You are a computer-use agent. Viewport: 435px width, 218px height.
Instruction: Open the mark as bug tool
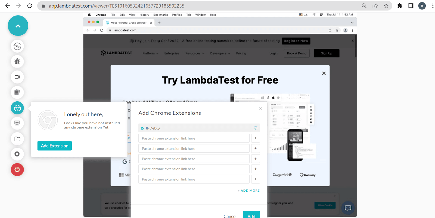click(x=17, y=62)
